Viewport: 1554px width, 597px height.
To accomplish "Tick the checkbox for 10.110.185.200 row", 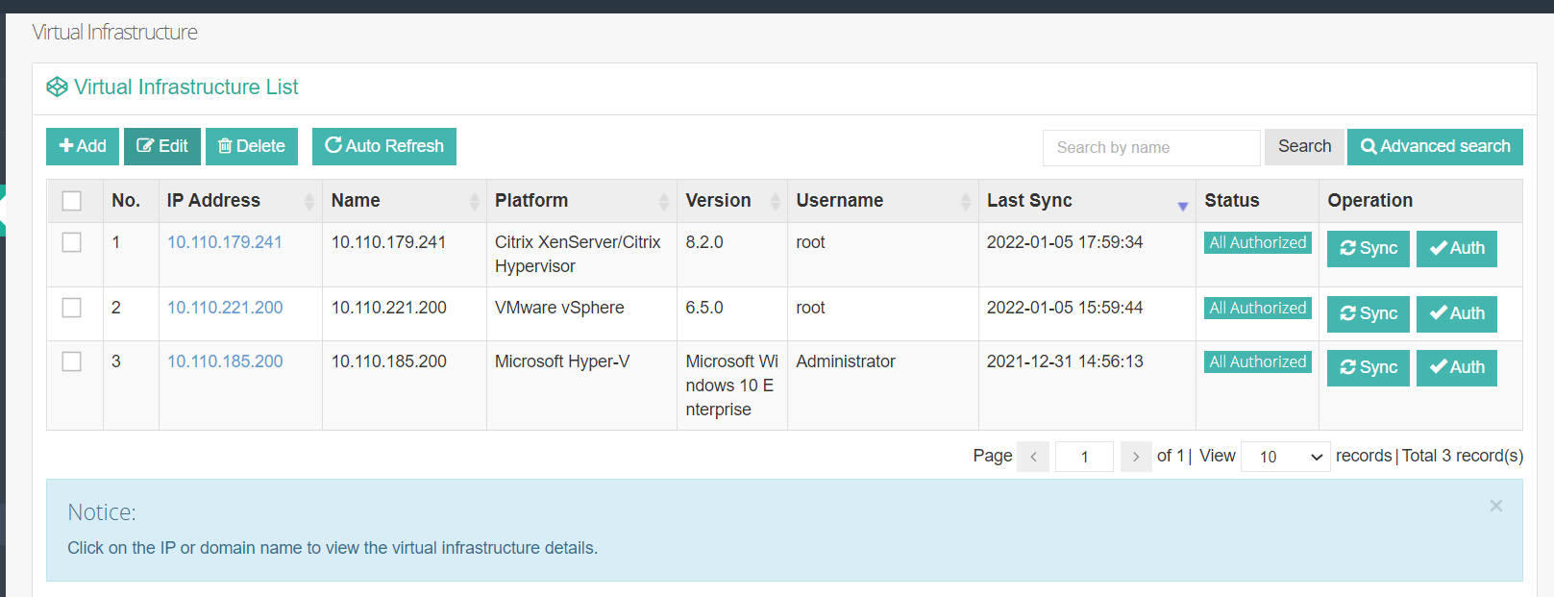I will (72, 361).
